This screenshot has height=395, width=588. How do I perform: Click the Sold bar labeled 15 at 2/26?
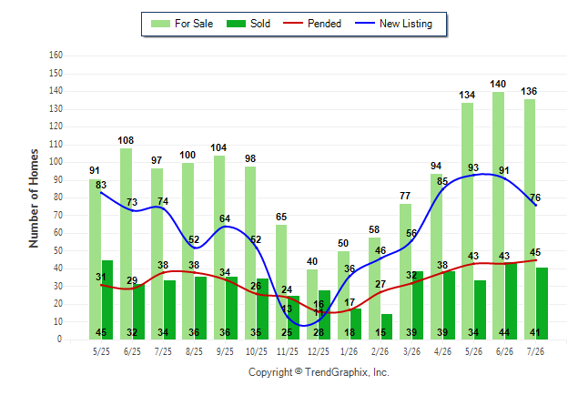click(x=387, y=327)
